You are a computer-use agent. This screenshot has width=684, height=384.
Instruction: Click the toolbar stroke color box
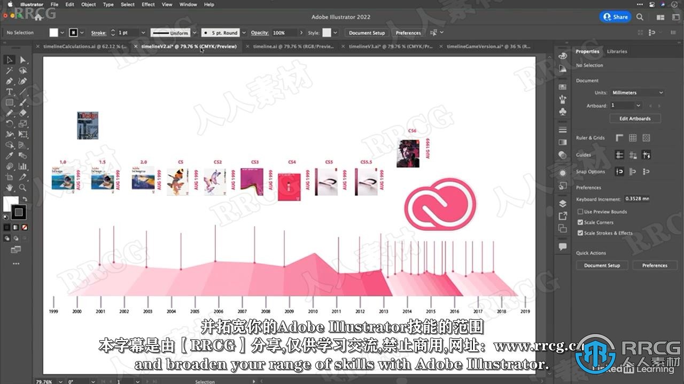click(x=19, y=212)
